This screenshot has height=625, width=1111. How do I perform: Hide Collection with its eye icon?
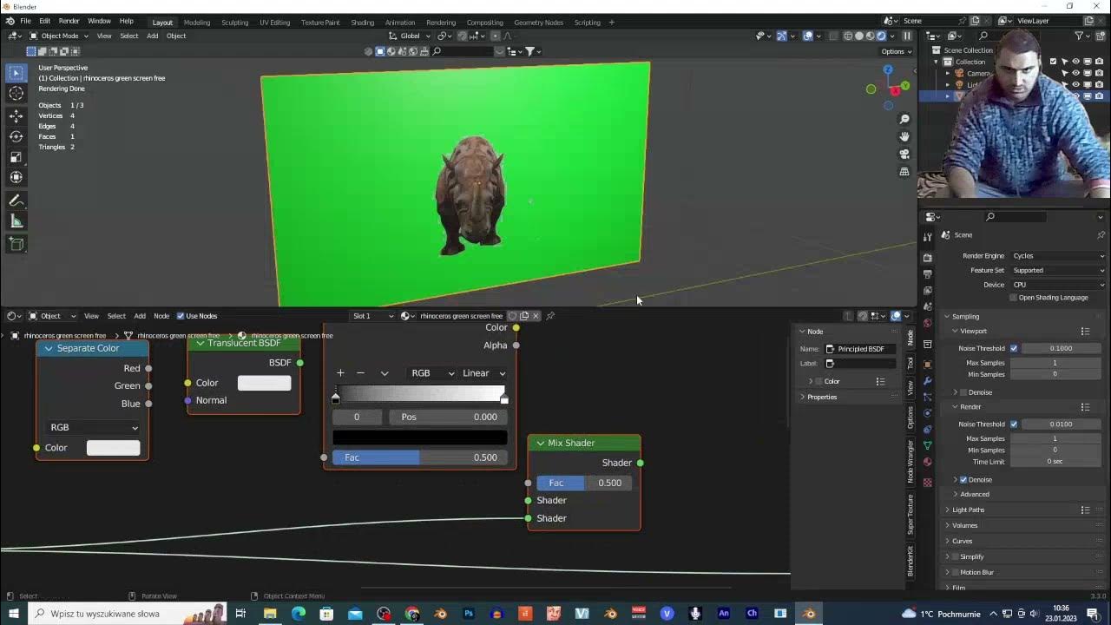click(1075, 62)
